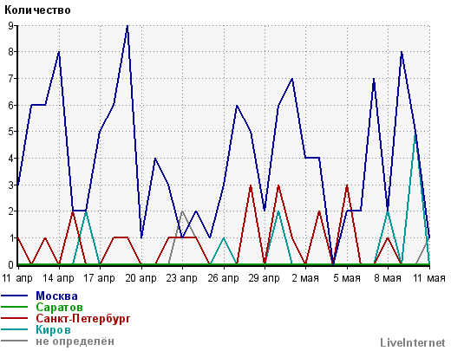The height and width of the screenshot is (351, 451).
Task: Click the Киров peak near 10 мая
Action: coord(415,136)
